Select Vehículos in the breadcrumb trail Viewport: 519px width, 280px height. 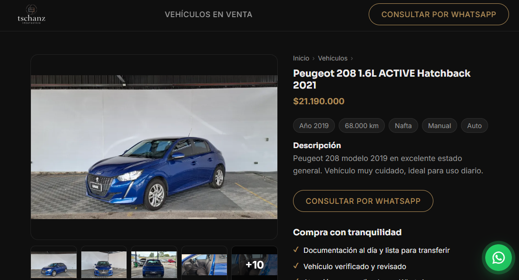click(x=333, y=58)
